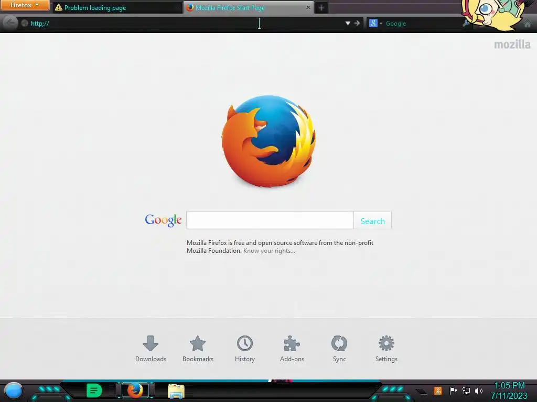Screen dimensions: 537x402
Task: Open File Explorer from taskbar
Action: 176,391
